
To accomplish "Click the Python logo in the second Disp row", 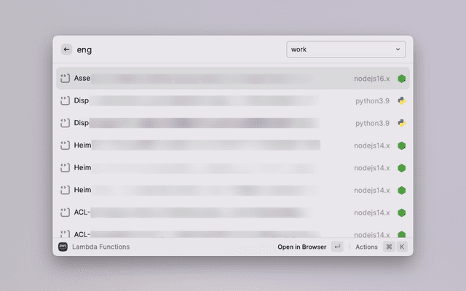I will [401, 123].
